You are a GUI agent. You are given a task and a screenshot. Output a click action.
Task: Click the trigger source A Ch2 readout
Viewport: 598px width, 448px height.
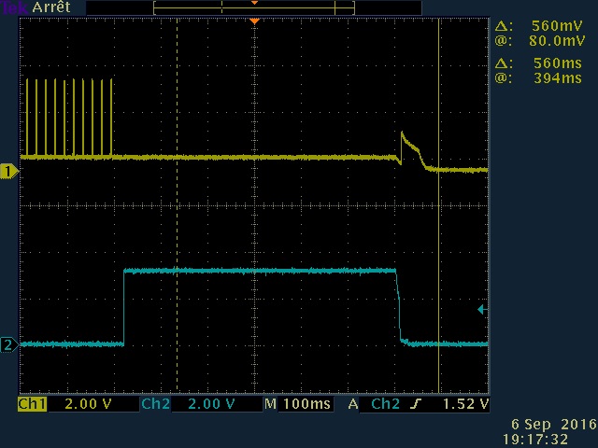(374, 404)
